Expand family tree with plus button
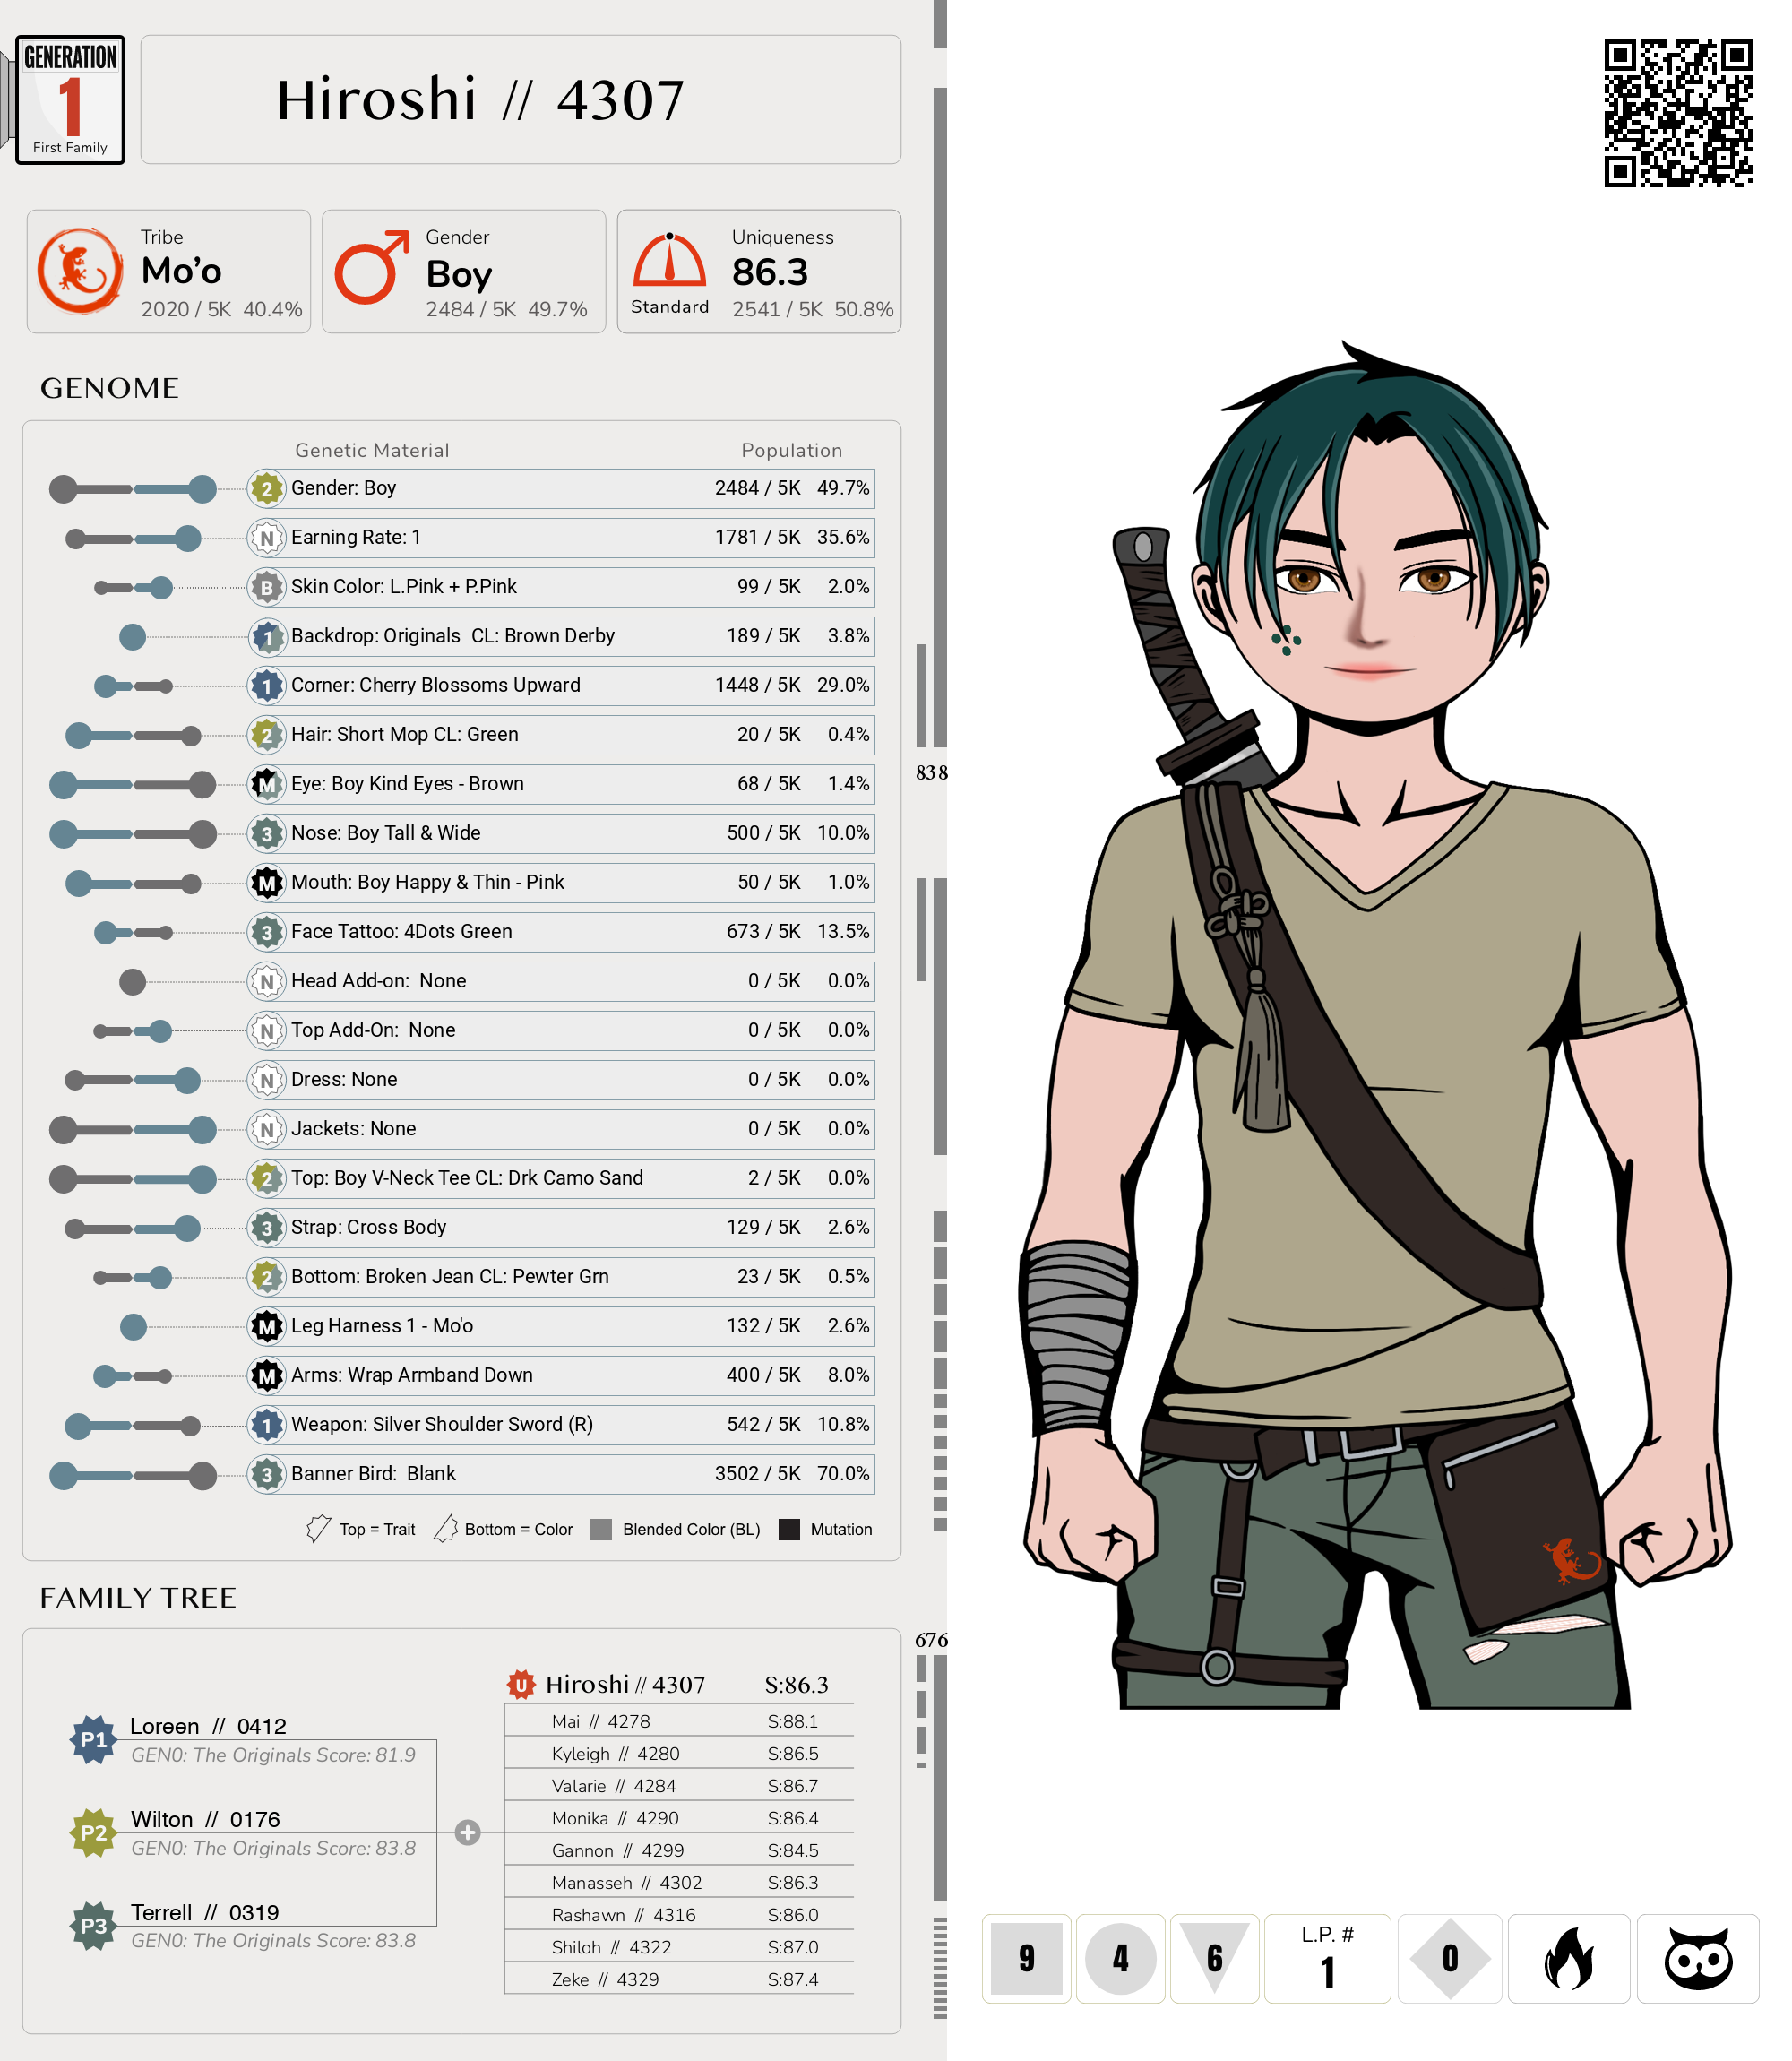The width and height of the screenshot is (1792, 2061). [x=467, y=1832]
